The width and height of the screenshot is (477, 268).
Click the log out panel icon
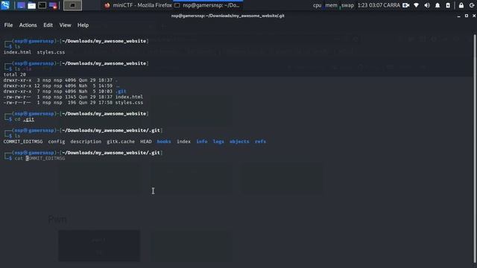[472, 5]
